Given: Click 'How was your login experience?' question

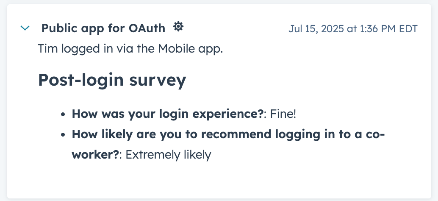Looking at the screenshot, I should tap(168, 114).
